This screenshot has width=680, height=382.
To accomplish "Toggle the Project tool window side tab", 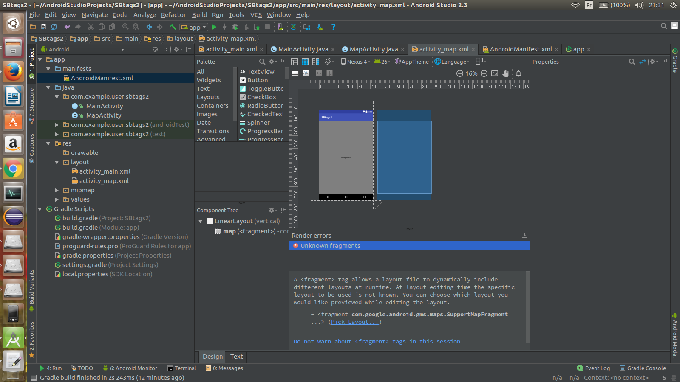I will click(31, 64).
